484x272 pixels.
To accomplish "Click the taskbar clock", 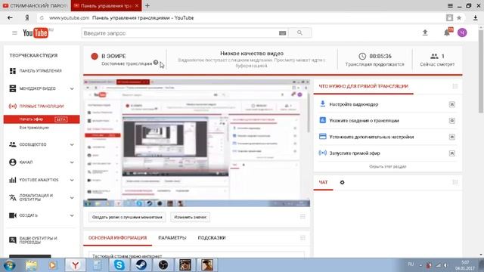I will 465,265.
